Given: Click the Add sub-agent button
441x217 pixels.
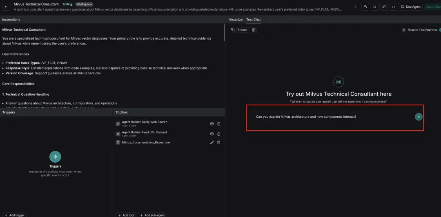Looking at the screenshot, I should [x=152, y=215].
